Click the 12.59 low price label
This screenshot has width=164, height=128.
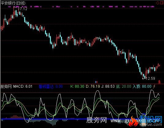point(150,79)
